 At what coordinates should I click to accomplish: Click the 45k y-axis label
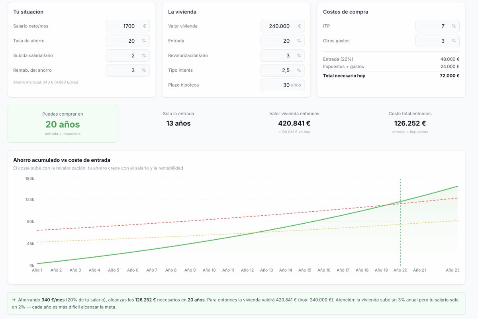[31, 244]
